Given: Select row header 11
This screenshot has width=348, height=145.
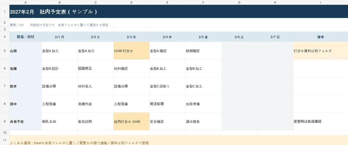Looking at the screenshot, I should (x=5, y=140).
